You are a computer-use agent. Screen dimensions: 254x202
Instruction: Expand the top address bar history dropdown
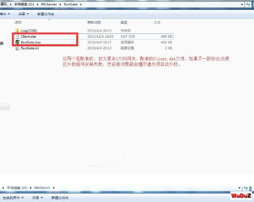[x=242, y=4]
